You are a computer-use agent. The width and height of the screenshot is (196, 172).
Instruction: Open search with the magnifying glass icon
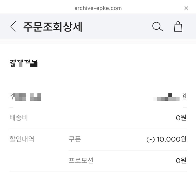pos(157,27)
